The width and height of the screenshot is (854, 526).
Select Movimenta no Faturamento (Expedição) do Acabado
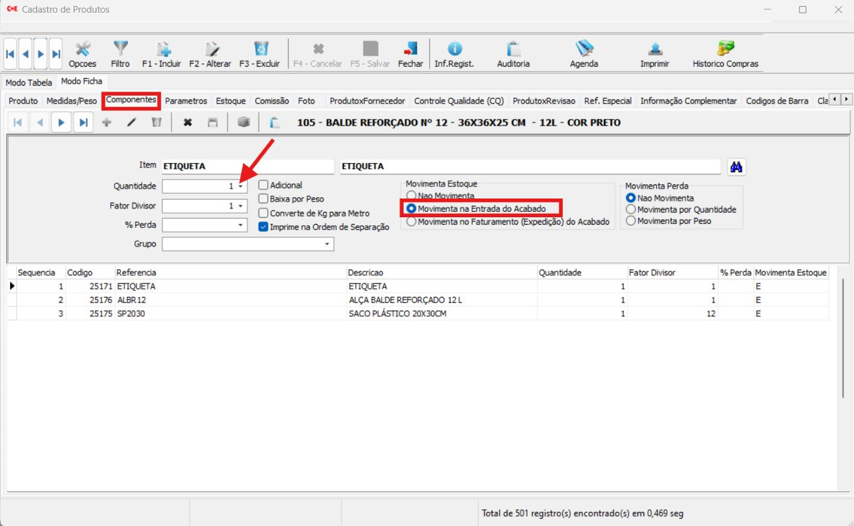(x=412, y=222)
